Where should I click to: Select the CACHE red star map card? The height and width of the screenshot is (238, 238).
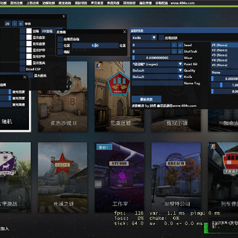click(63, 177)
